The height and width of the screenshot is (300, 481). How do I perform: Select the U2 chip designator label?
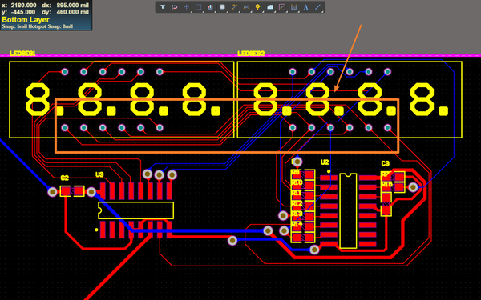[x=325, y=162]
